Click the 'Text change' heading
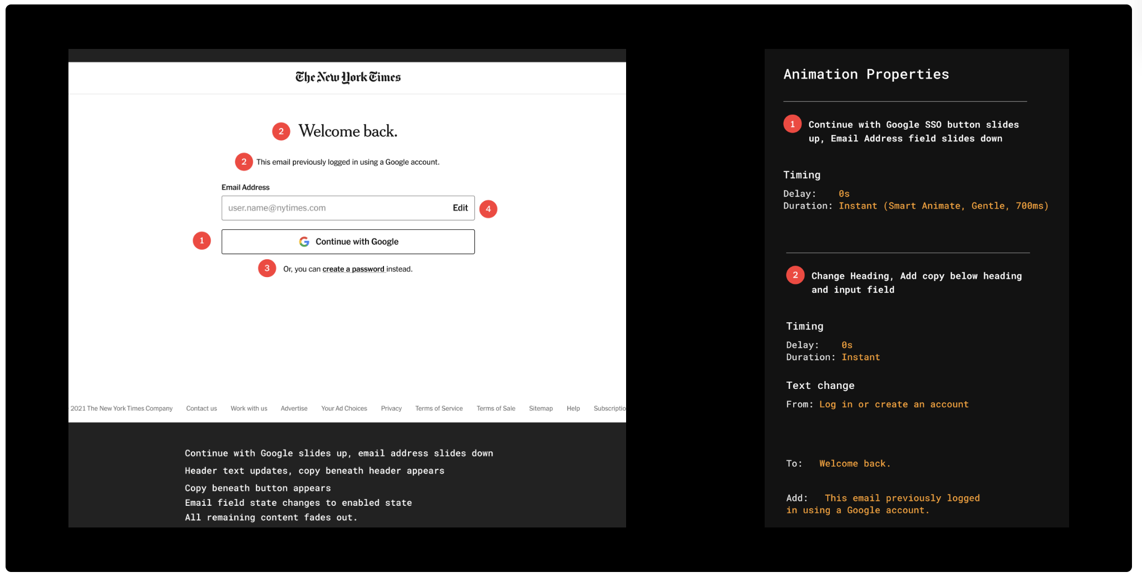Screen dimensions: 1142x582 point(820,386)
